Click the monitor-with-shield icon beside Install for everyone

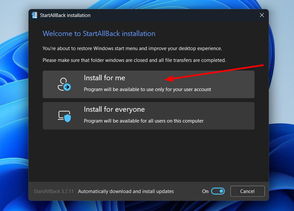64,115
